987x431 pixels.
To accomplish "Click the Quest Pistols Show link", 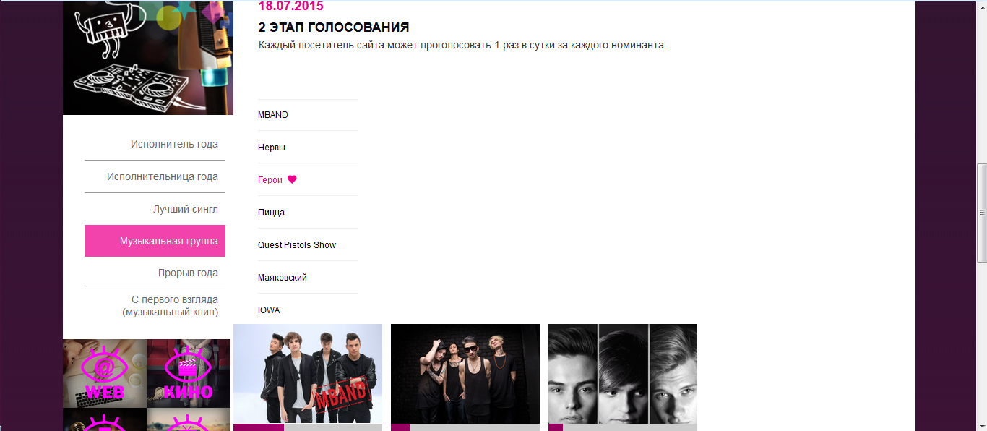I will 297,245.
